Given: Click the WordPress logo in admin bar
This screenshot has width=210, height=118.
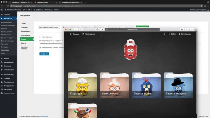Looking at the screenshot, I should [2, 10].
